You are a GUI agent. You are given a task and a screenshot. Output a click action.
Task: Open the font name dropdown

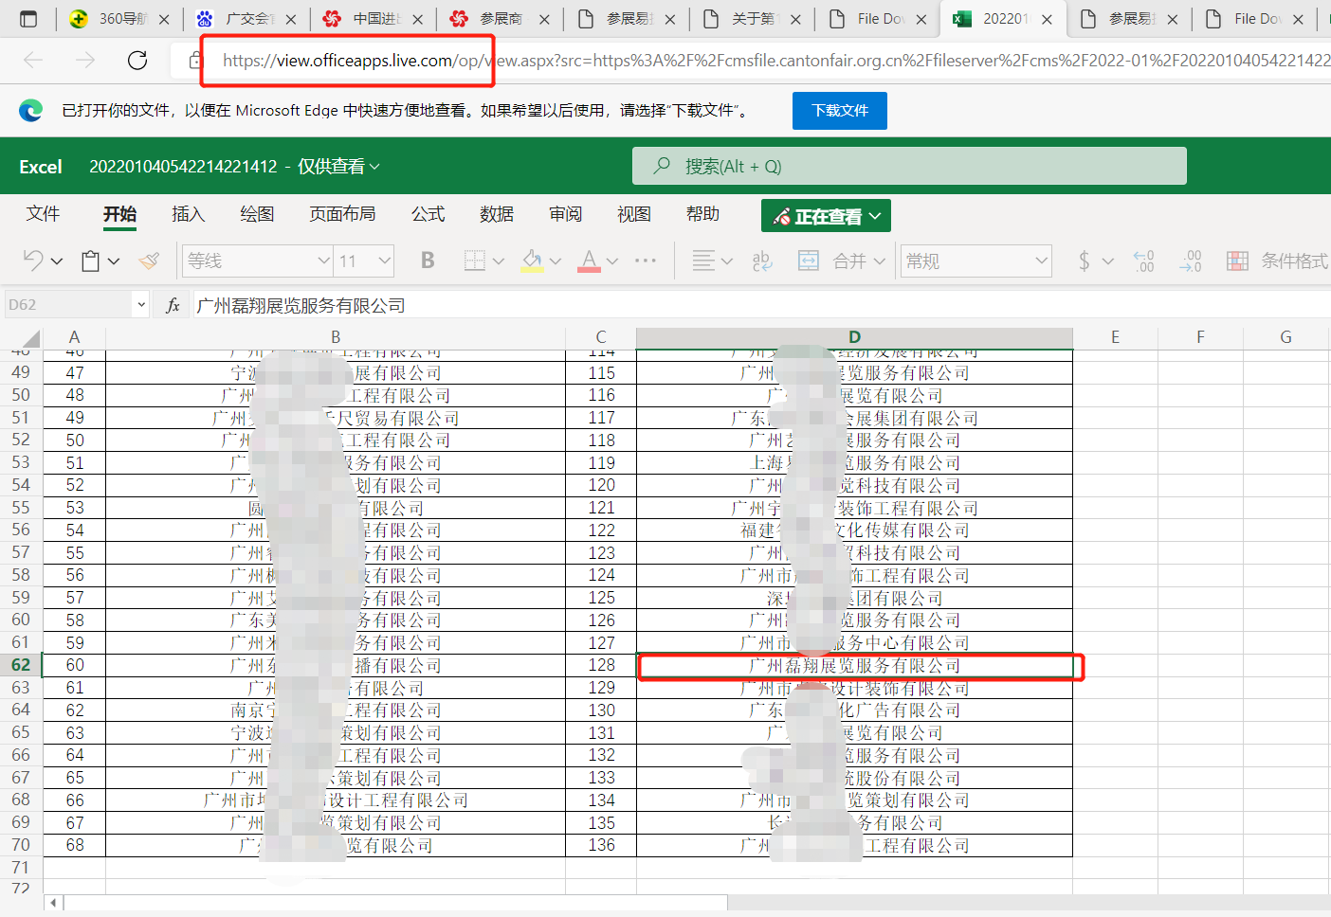pyautogui.click(x=257, y=260)
